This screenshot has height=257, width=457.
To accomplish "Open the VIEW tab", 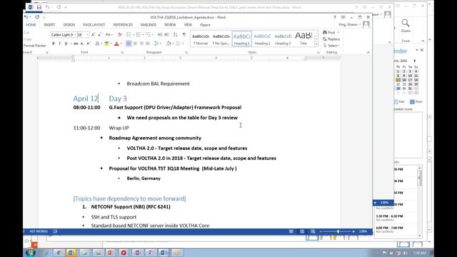I will pyautogui.click(x=188, y=25).
